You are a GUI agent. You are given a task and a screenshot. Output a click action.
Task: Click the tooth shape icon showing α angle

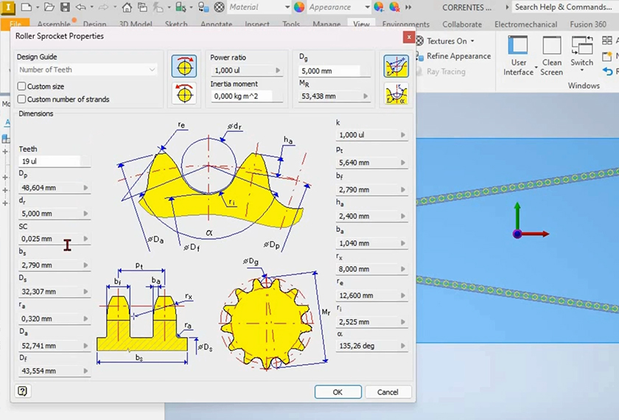tap(396, 95)
